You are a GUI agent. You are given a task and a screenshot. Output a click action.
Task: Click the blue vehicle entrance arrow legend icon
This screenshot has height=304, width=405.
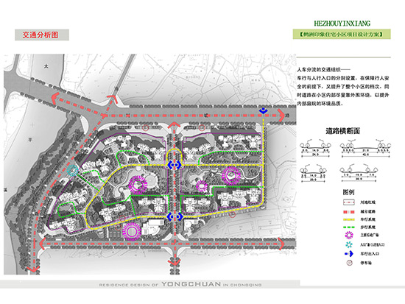(349, 254)
